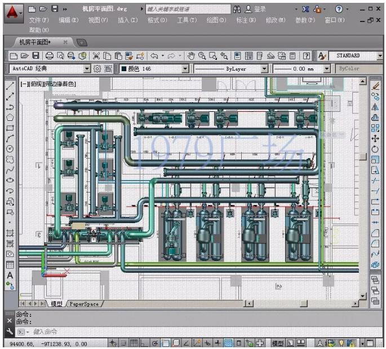Screen dimensions: 386x349
Task: Open the ByLayer linetype dropdown
Action: click(x=264, y=69)
